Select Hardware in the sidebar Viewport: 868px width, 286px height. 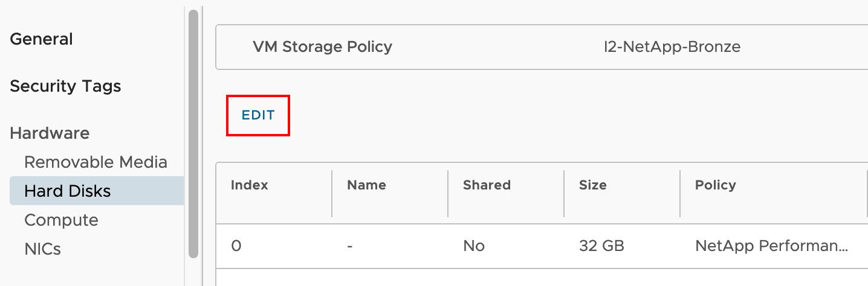[50, 133]
